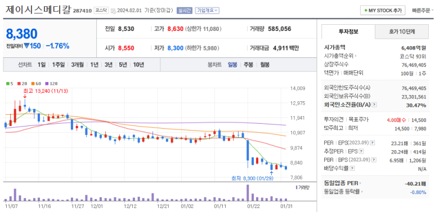Click the 실시간 badge
Screen dimensions: 435x212
(x=184, y=11)
